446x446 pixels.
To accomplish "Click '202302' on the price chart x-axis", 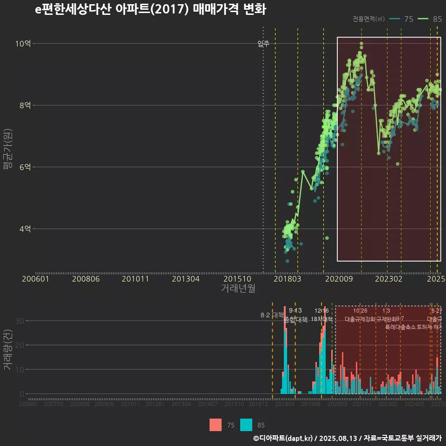I will [x=388, y=279].
